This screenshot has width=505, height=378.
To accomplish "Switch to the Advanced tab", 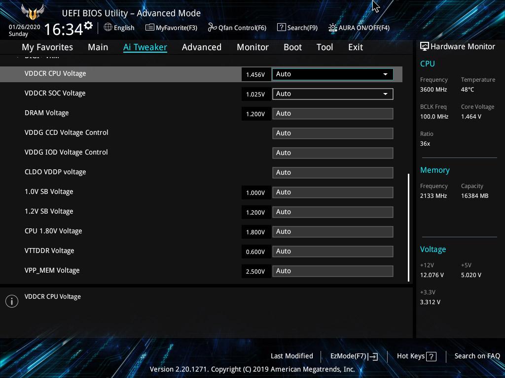I will tap(202, 47).
